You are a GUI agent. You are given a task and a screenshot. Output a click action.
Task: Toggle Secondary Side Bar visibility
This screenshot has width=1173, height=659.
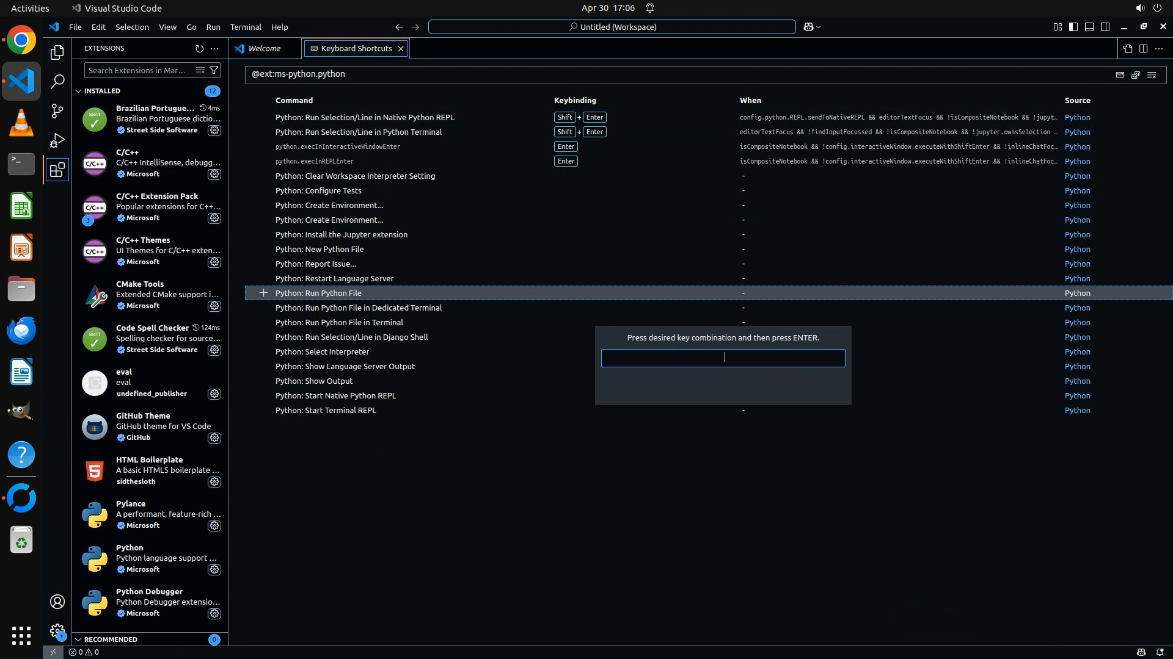[x=1105, y=27]
